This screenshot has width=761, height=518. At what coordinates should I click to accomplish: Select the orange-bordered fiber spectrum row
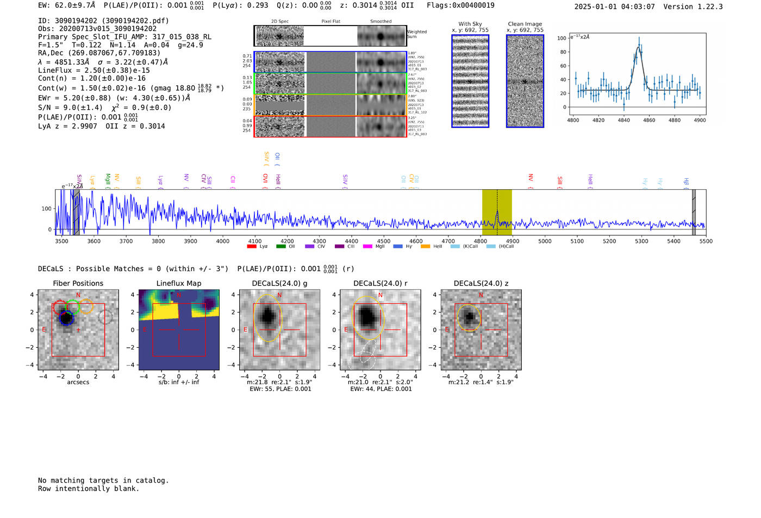click(330, 105)
